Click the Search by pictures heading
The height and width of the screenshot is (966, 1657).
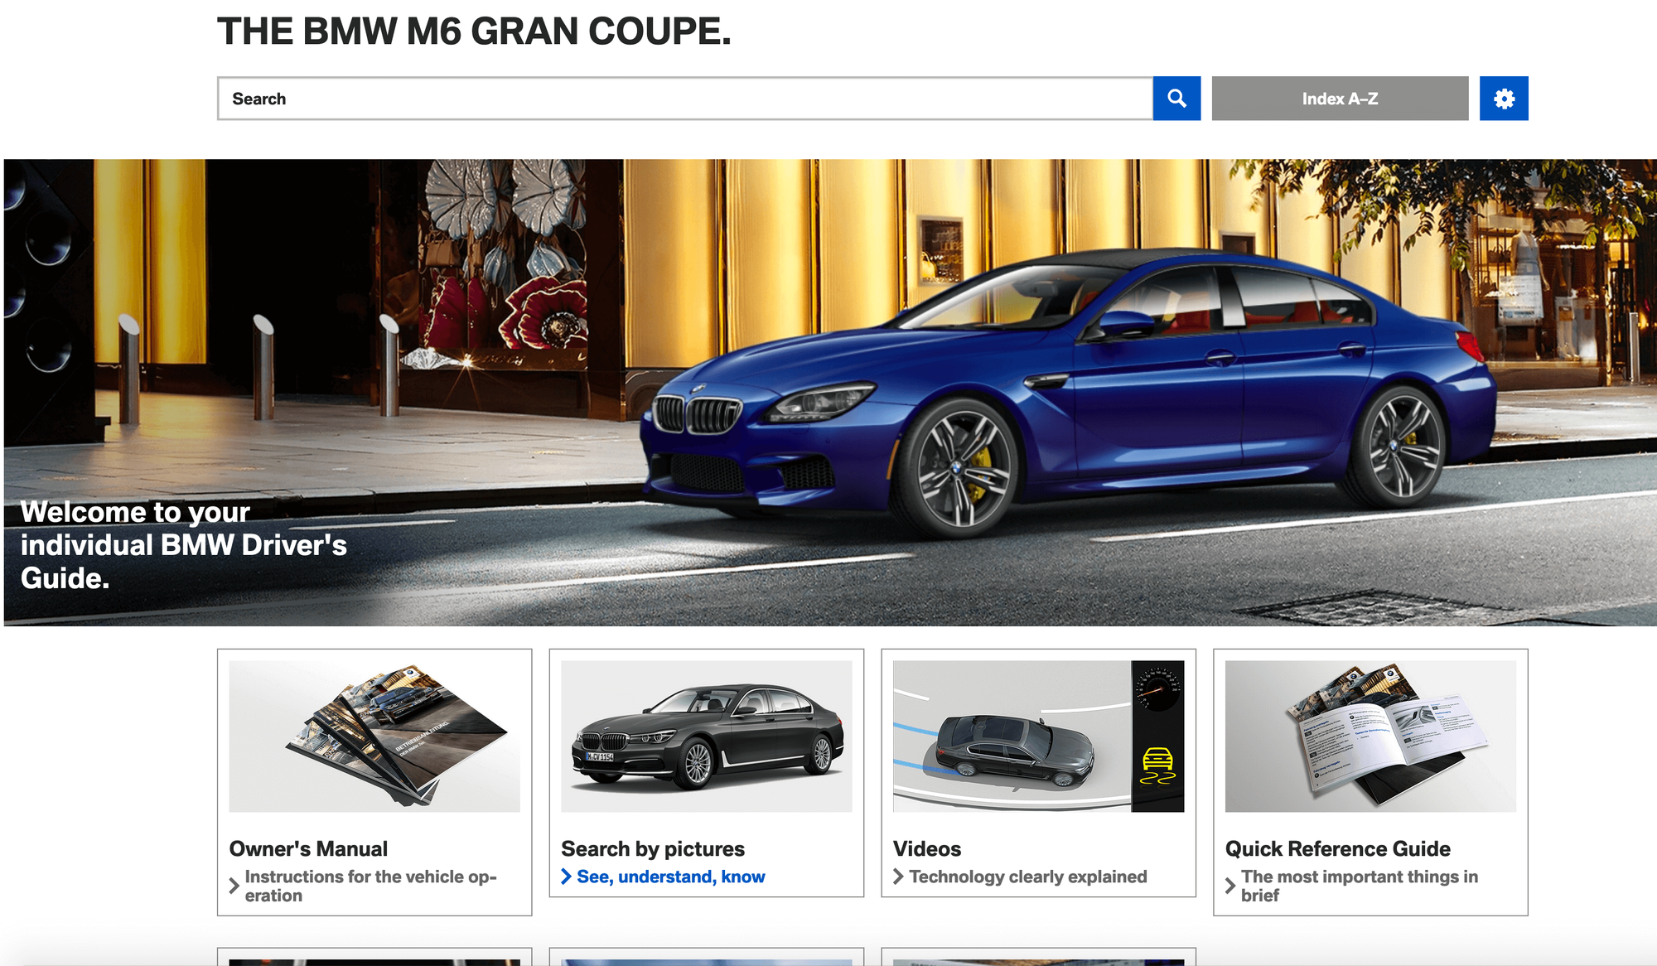click(653, 848)
